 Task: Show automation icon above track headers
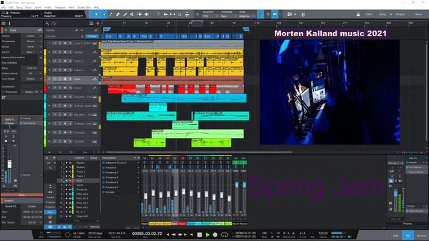pos(54,23)
